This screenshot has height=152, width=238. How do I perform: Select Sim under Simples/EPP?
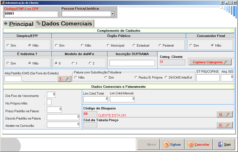point(8,46)
